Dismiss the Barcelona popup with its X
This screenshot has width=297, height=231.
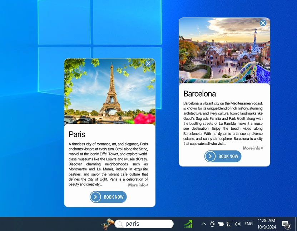[x=263, y=22]
